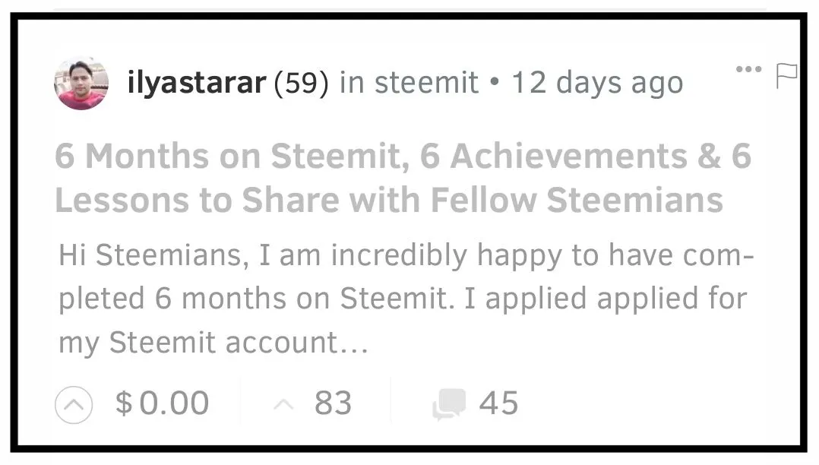Open ilyastarar's profile picture
819x465 pixels.
coord(81,84)
